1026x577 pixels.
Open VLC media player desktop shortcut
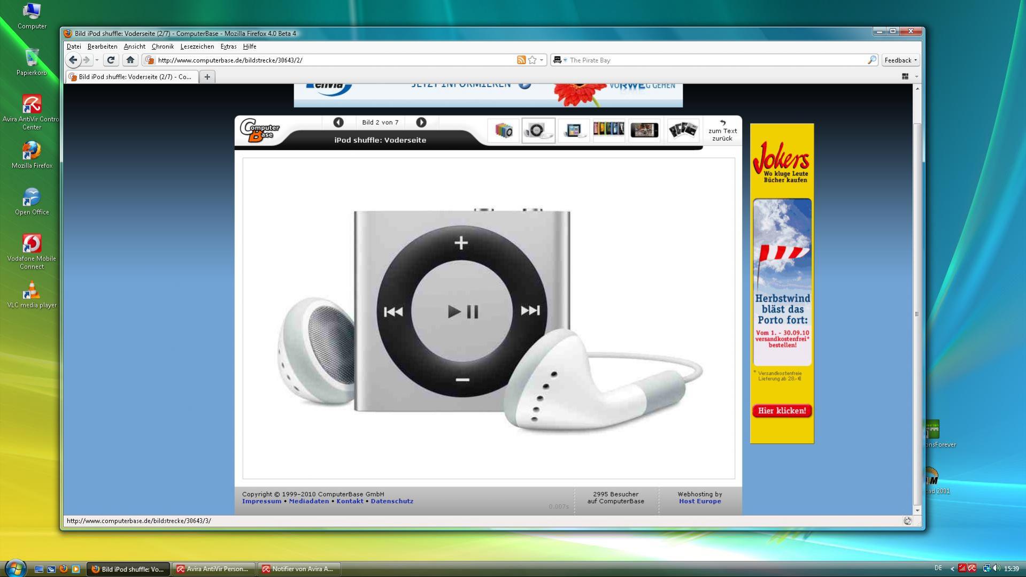coord(32,295)
